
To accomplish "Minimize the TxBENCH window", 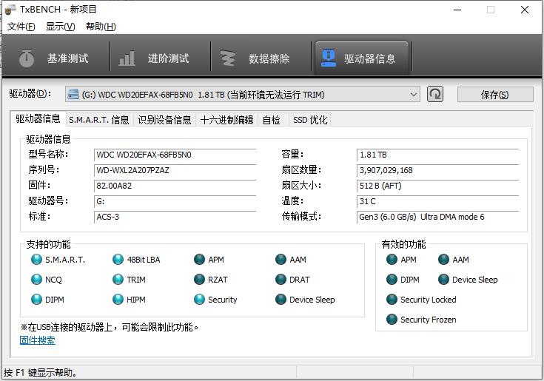I will [457, 10].
